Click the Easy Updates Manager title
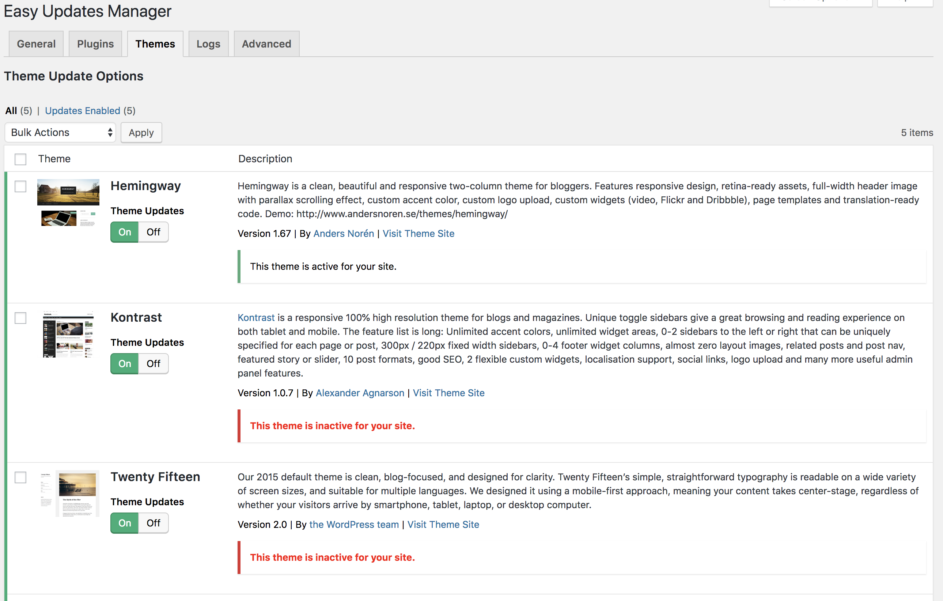This screenshot has height=601, width=943. [87, 11]
